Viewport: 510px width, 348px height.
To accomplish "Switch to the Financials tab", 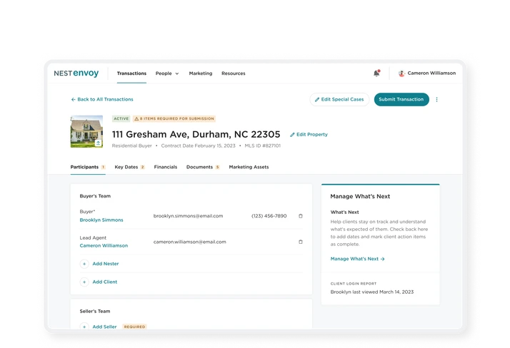I will click(x=166, y=167).
